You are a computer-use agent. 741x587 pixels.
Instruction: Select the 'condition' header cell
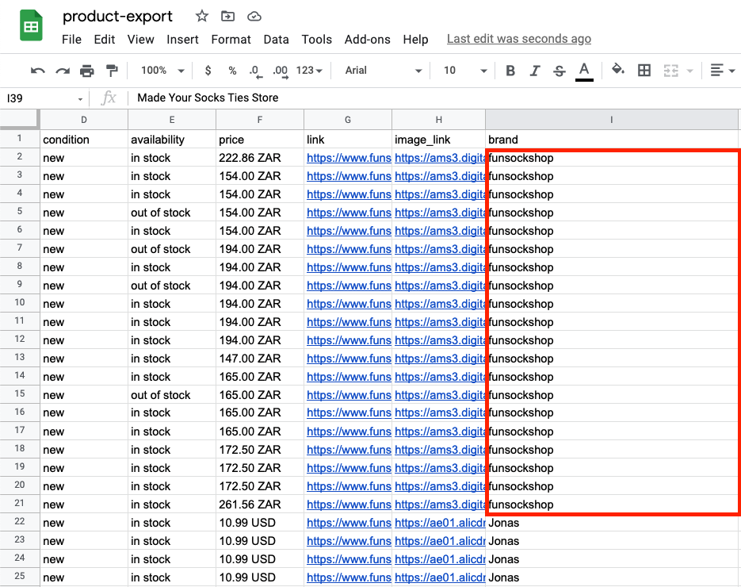click(84, 140)
